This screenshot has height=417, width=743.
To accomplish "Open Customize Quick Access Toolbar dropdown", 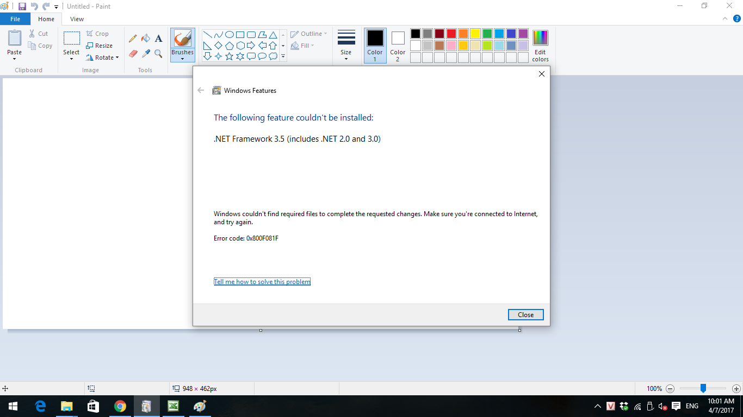I will 56,7.
